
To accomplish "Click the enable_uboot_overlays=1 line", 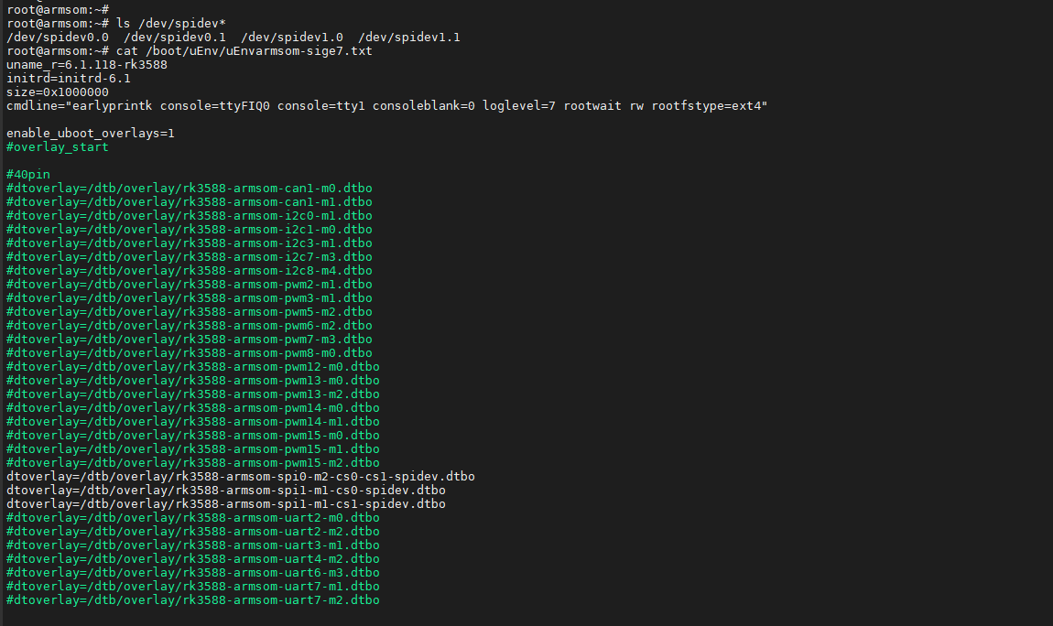I will coord(91,134).
